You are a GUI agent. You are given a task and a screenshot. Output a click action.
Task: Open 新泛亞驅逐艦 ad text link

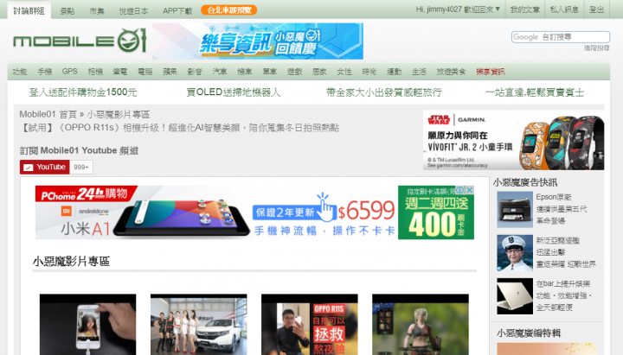566,252
